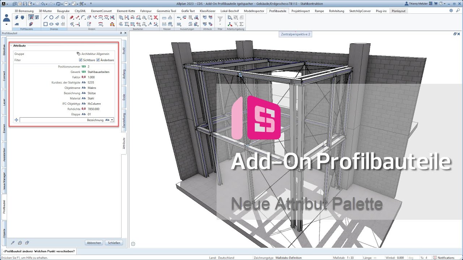Open the Profilbauteile ribbon tab
This screenshot has width=463, height=260.
pos(278,11)
